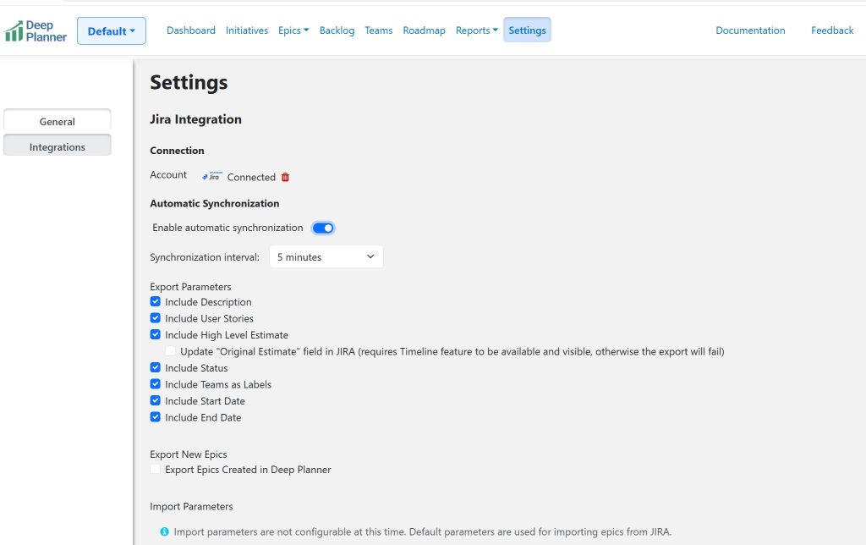Delete Jira connection with red trash icon
866x545 pixels.
click(x=285, y=177)
